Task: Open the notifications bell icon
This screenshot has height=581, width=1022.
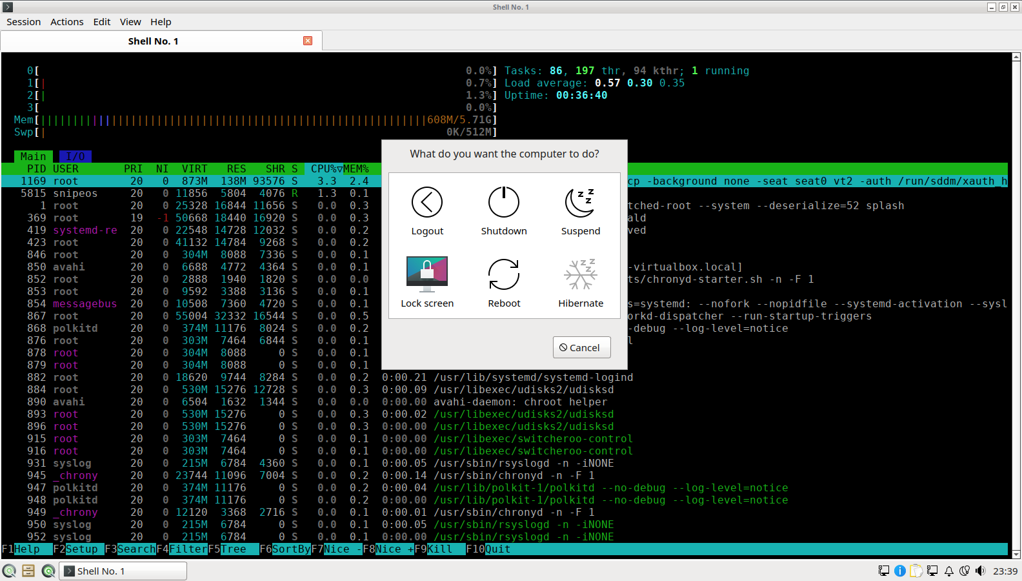Action: [949, 571]
